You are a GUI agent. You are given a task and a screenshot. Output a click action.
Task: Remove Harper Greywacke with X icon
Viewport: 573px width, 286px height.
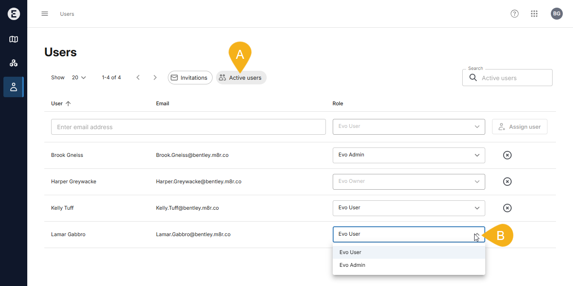click(x=507, y=182)
